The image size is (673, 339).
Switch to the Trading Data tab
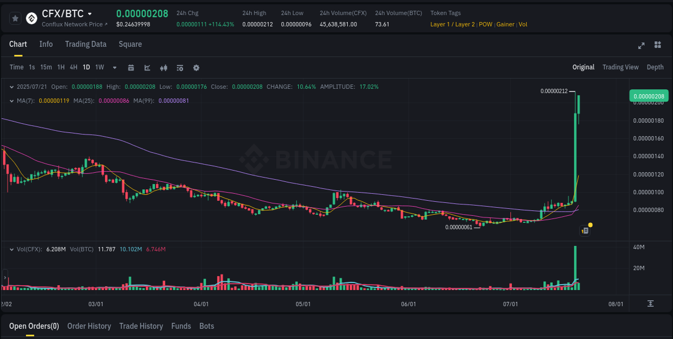coord(86,44)
